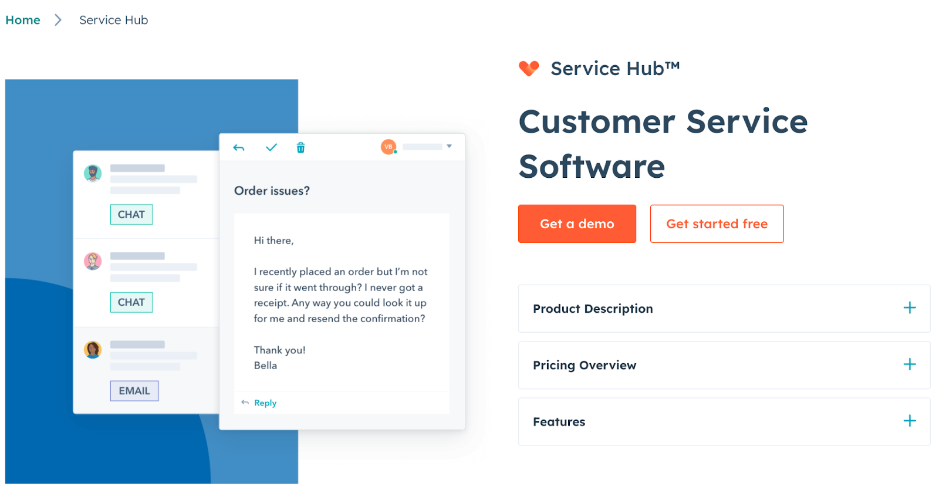Click the breadcrumb chevron separator

[x=58, y=20]
